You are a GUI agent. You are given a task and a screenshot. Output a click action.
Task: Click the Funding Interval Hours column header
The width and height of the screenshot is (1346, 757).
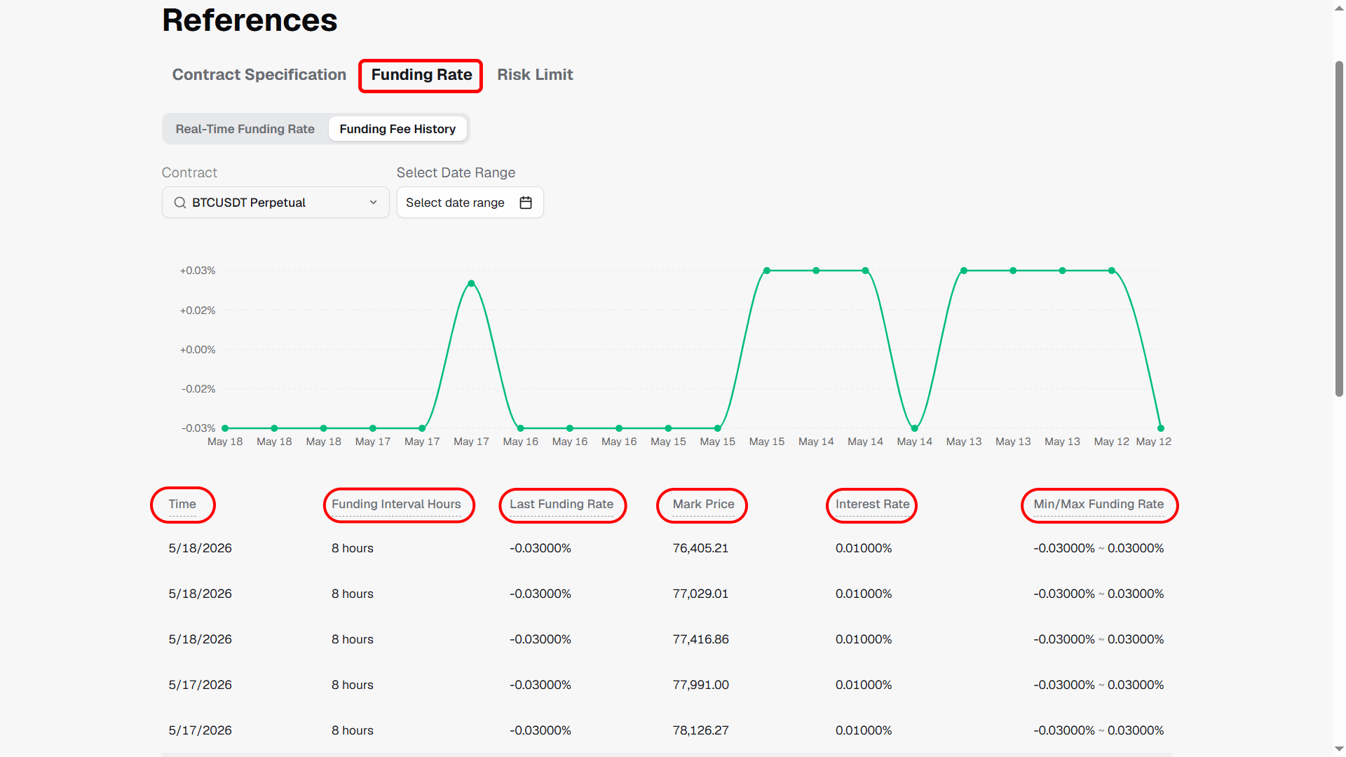click(x=396, y=504)
